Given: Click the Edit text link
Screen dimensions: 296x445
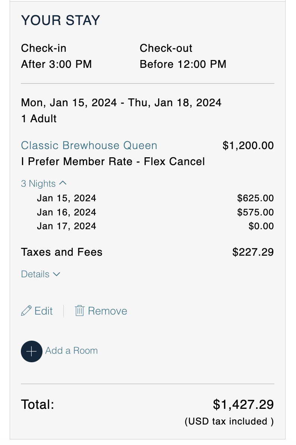Looking at the screenshot, I should 44,311.
